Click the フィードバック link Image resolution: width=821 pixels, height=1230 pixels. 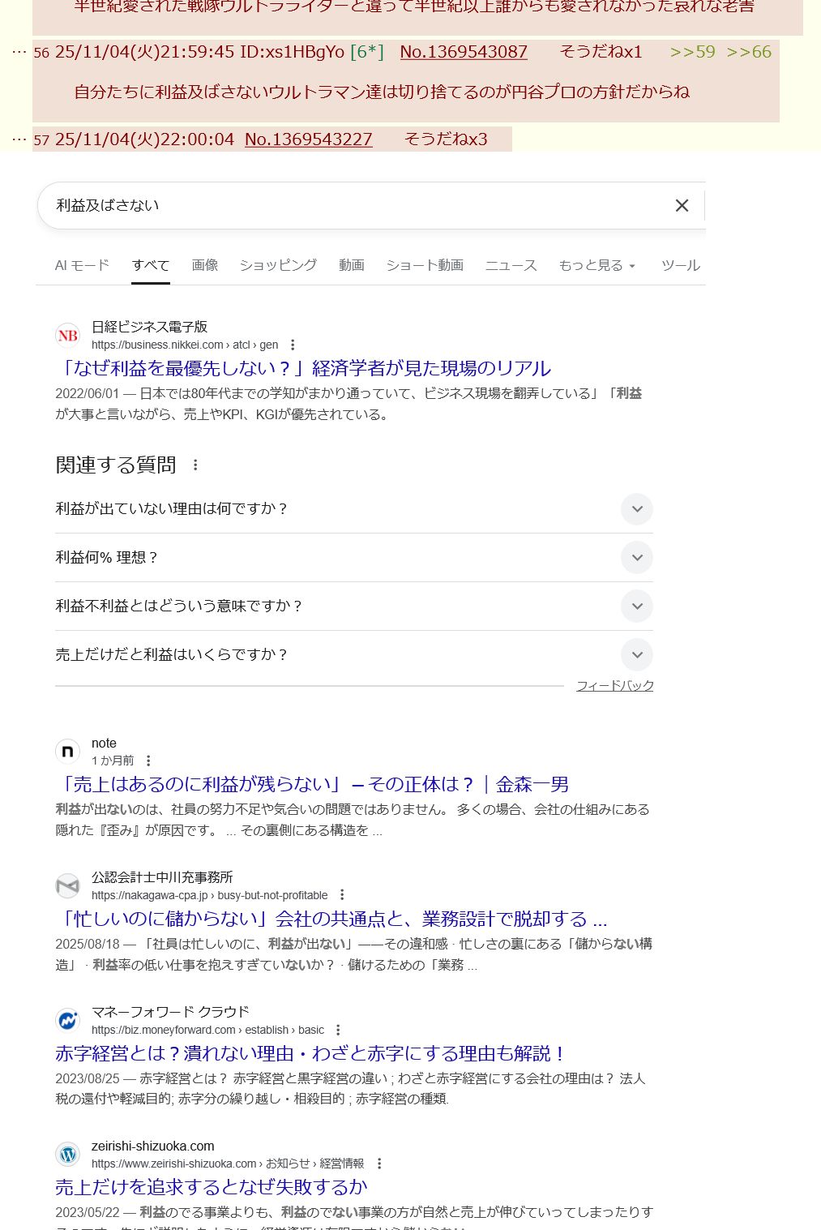(614, 686)
